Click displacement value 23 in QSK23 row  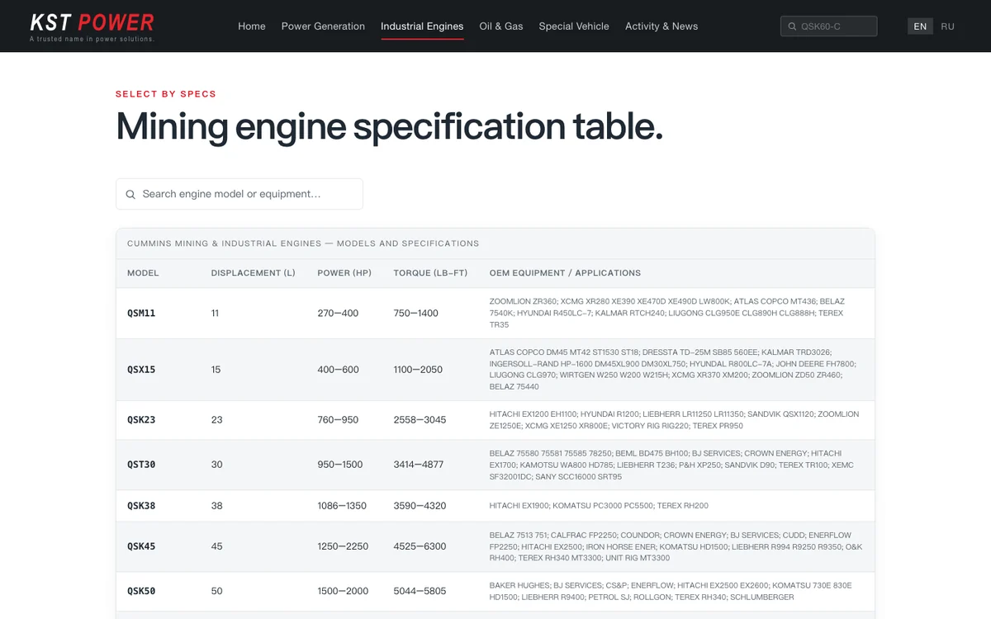[x=216, y=420]
